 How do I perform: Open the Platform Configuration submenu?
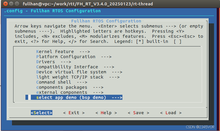click(x=74, y=57)
